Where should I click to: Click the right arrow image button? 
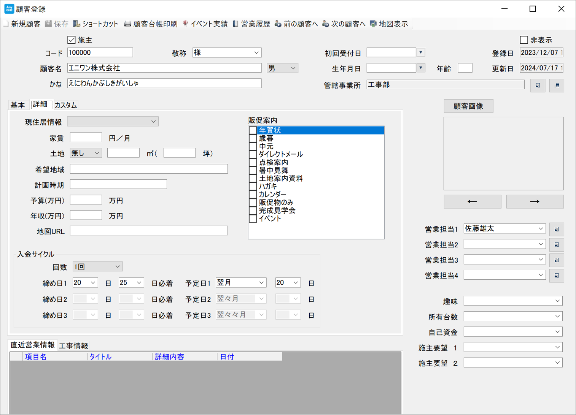tap(535, 201)
